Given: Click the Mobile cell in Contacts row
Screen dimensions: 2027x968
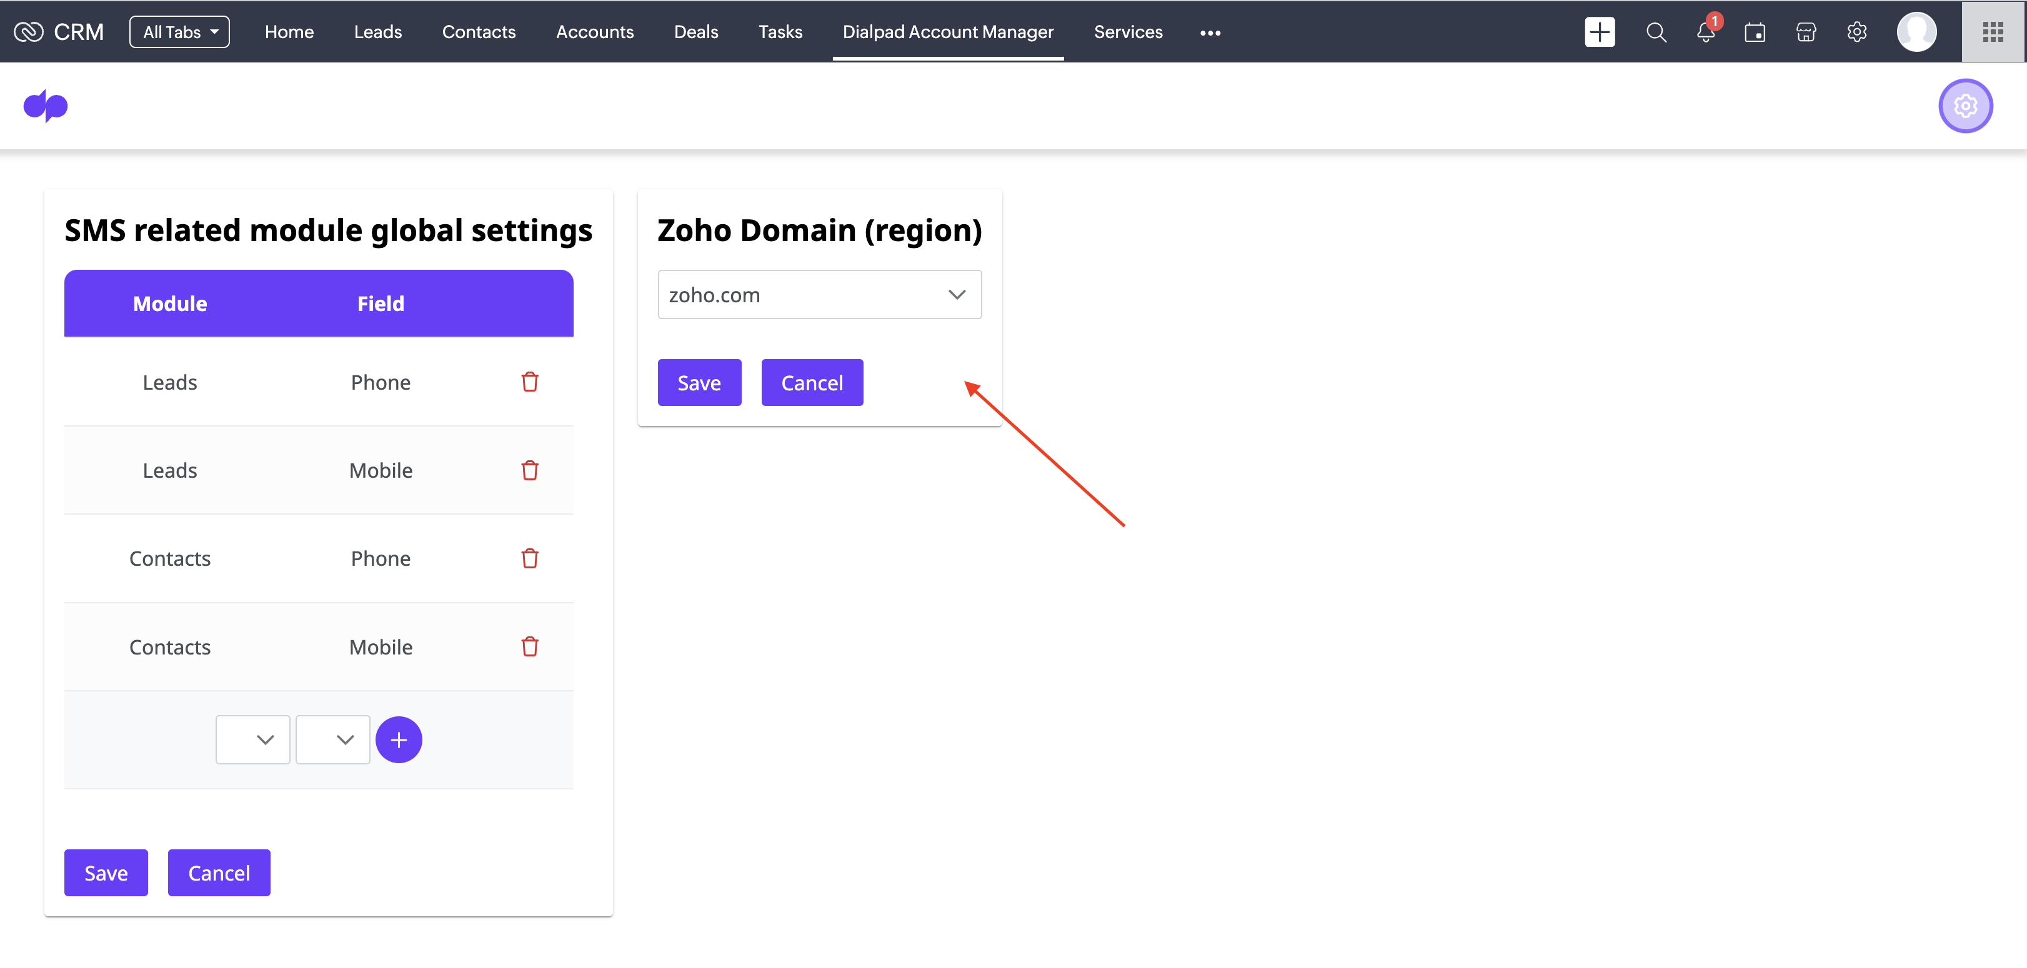Looking at the screenshot, I should pyautogui.click(x=381, y=647).
